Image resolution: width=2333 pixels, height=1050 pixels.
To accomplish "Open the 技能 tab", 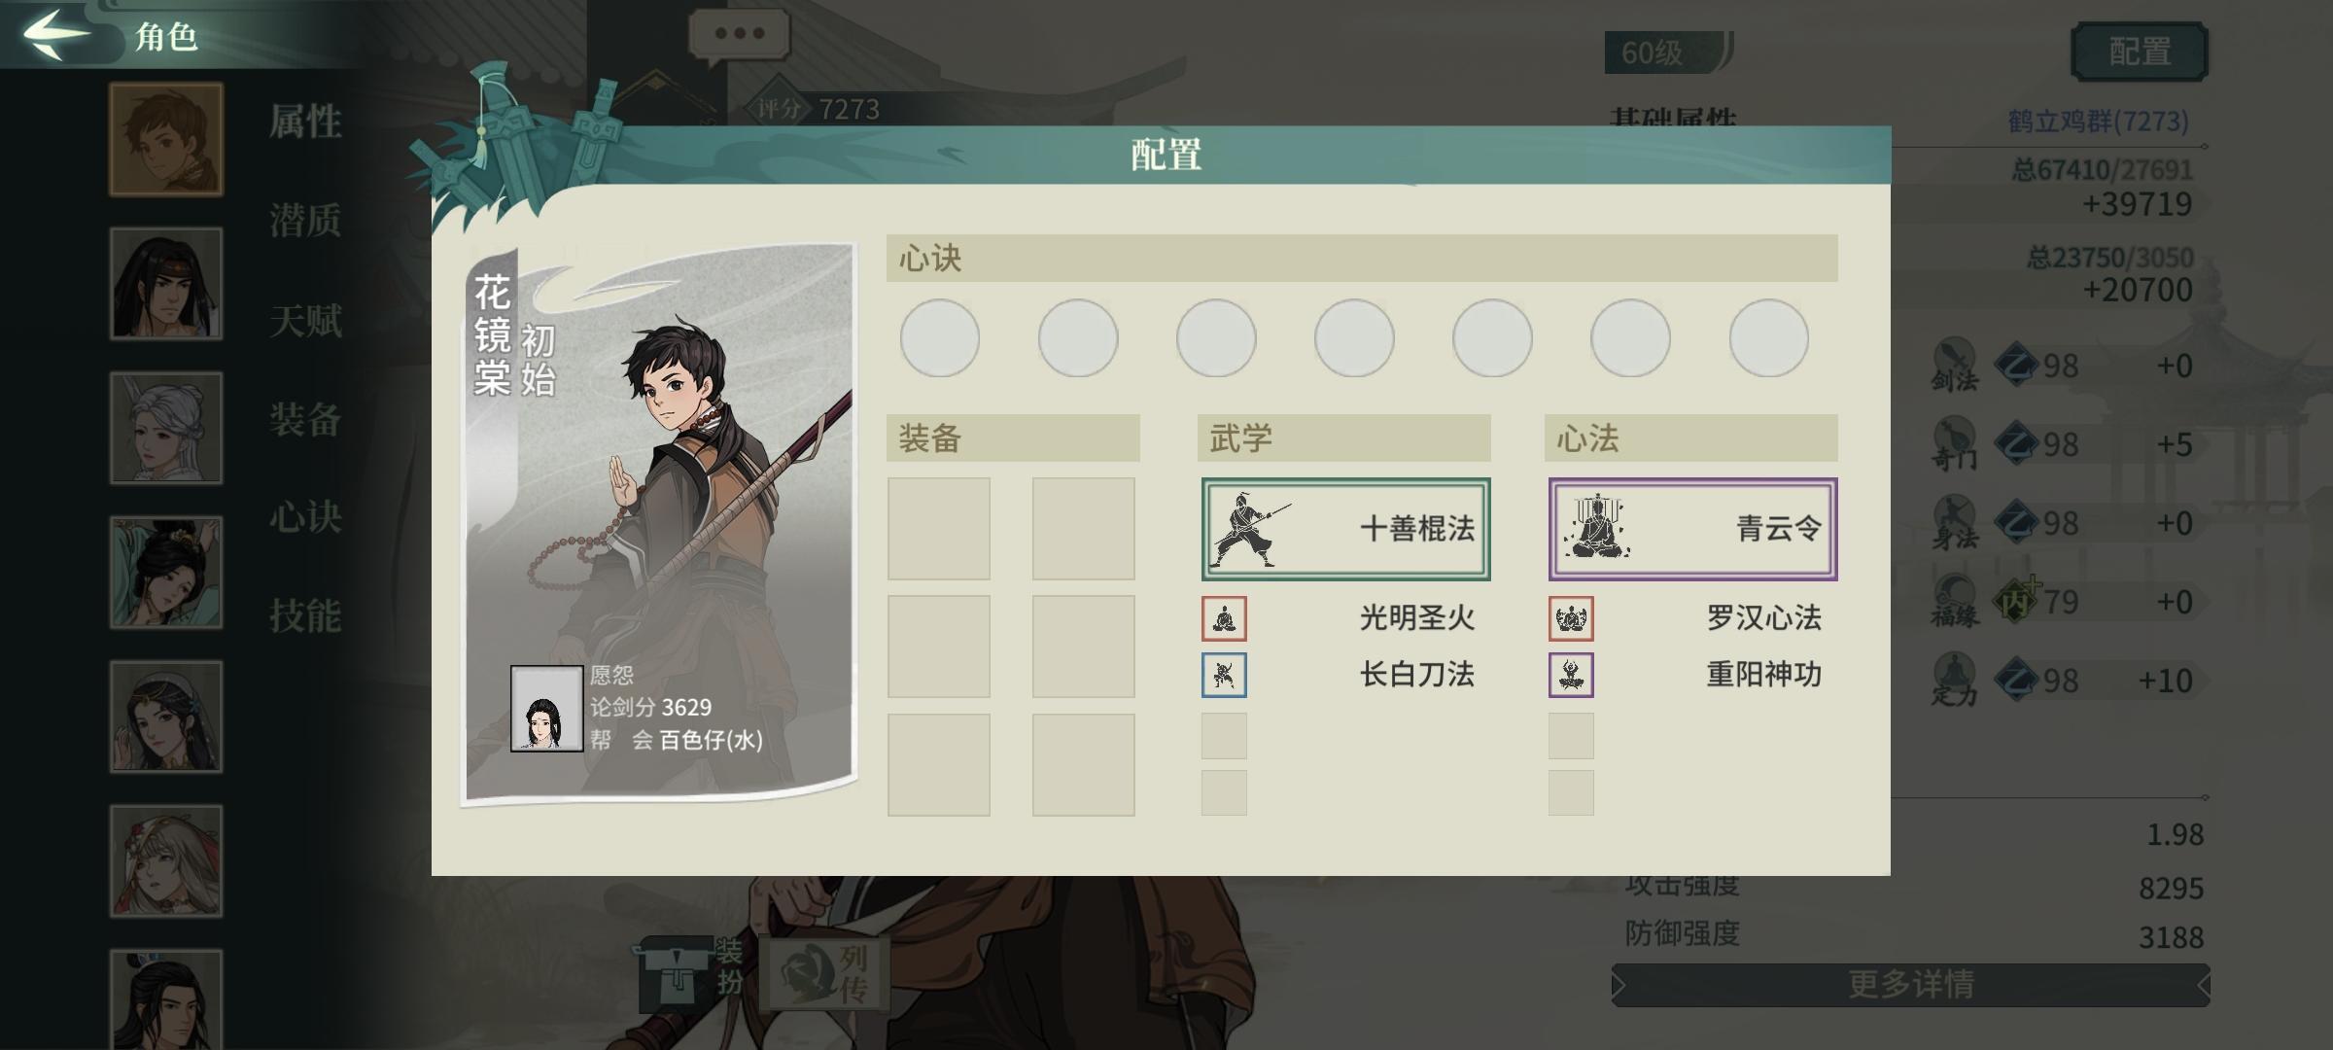I will [305, 616].
